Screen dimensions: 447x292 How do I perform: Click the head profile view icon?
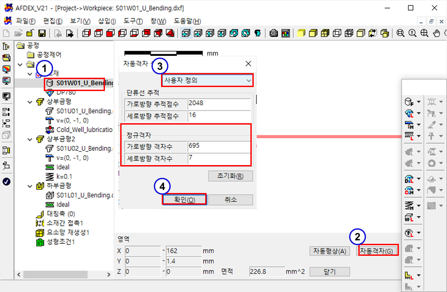(x=257, y=33)
